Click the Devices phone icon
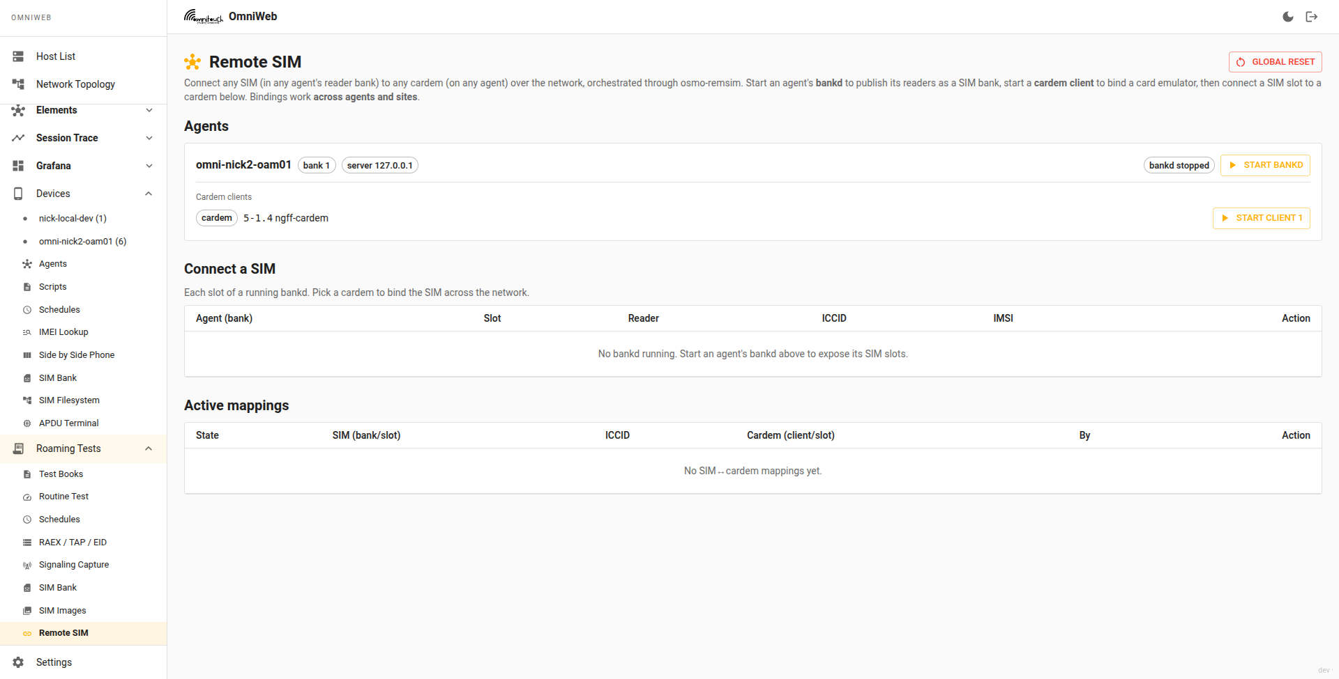The width and height of the screenshot is (1339, 679). click(18, 194)
